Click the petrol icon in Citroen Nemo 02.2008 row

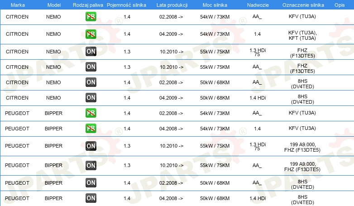pos(91,17)
